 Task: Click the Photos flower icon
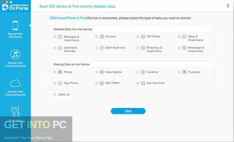60,72
